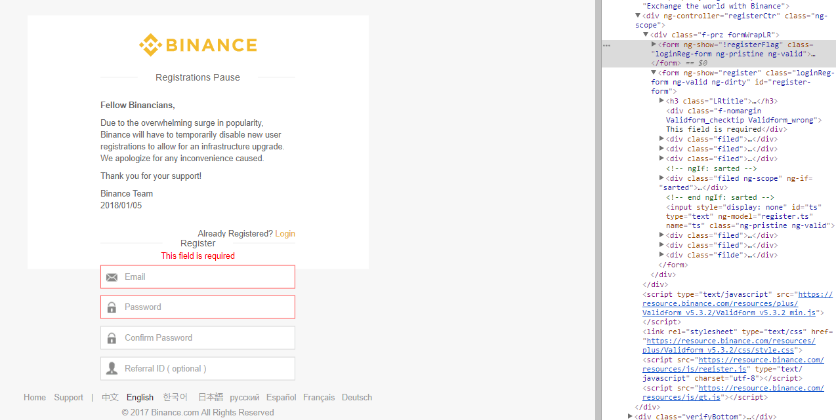Collapse the registerCtr div node
This screenshot has height=420, width=836.
click(638, 16)
